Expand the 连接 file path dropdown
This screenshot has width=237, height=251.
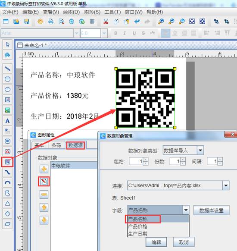click(226, 185)
